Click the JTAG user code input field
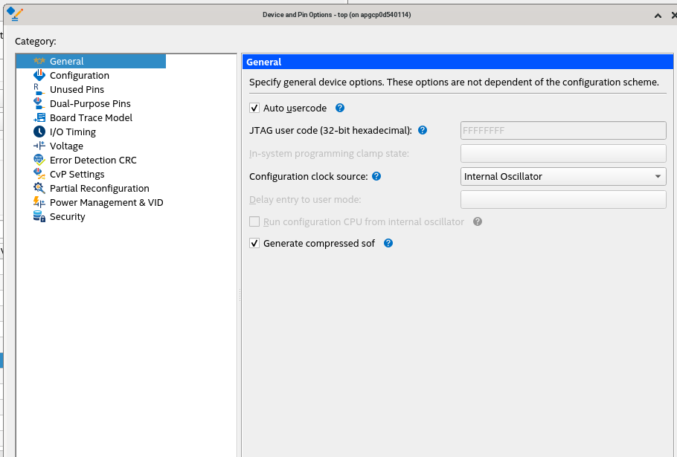The image size is (677, 457). tap(563, 130)
